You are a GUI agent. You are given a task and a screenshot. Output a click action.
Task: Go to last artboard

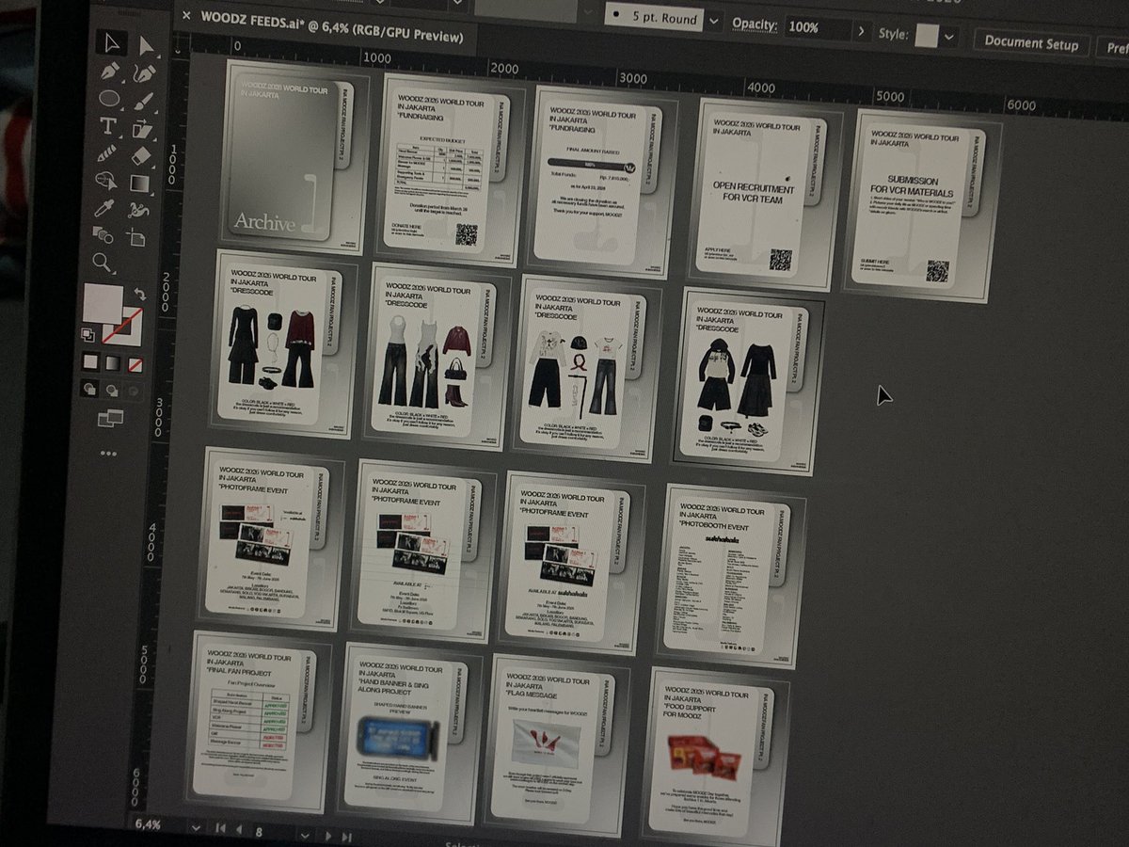tap(347, 836)
